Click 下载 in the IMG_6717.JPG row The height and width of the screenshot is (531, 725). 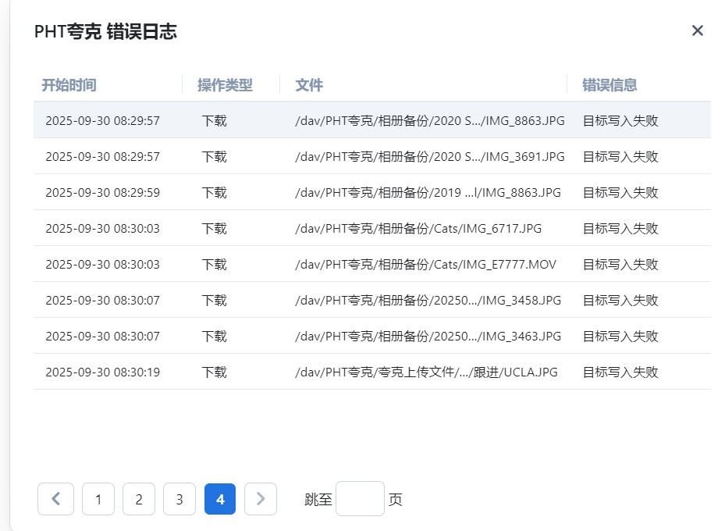pos(214,229)
